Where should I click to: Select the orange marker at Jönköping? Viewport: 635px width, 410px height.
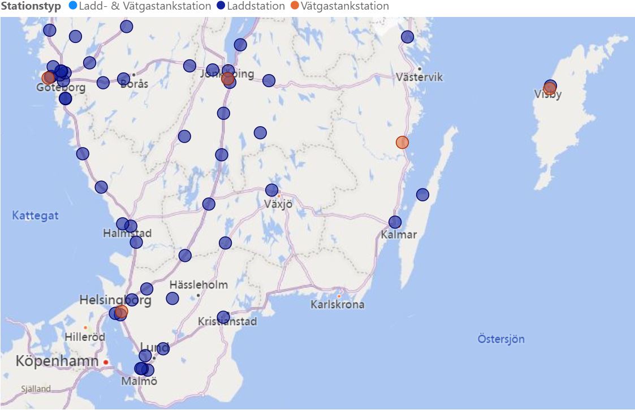click(x=228, y=78)
